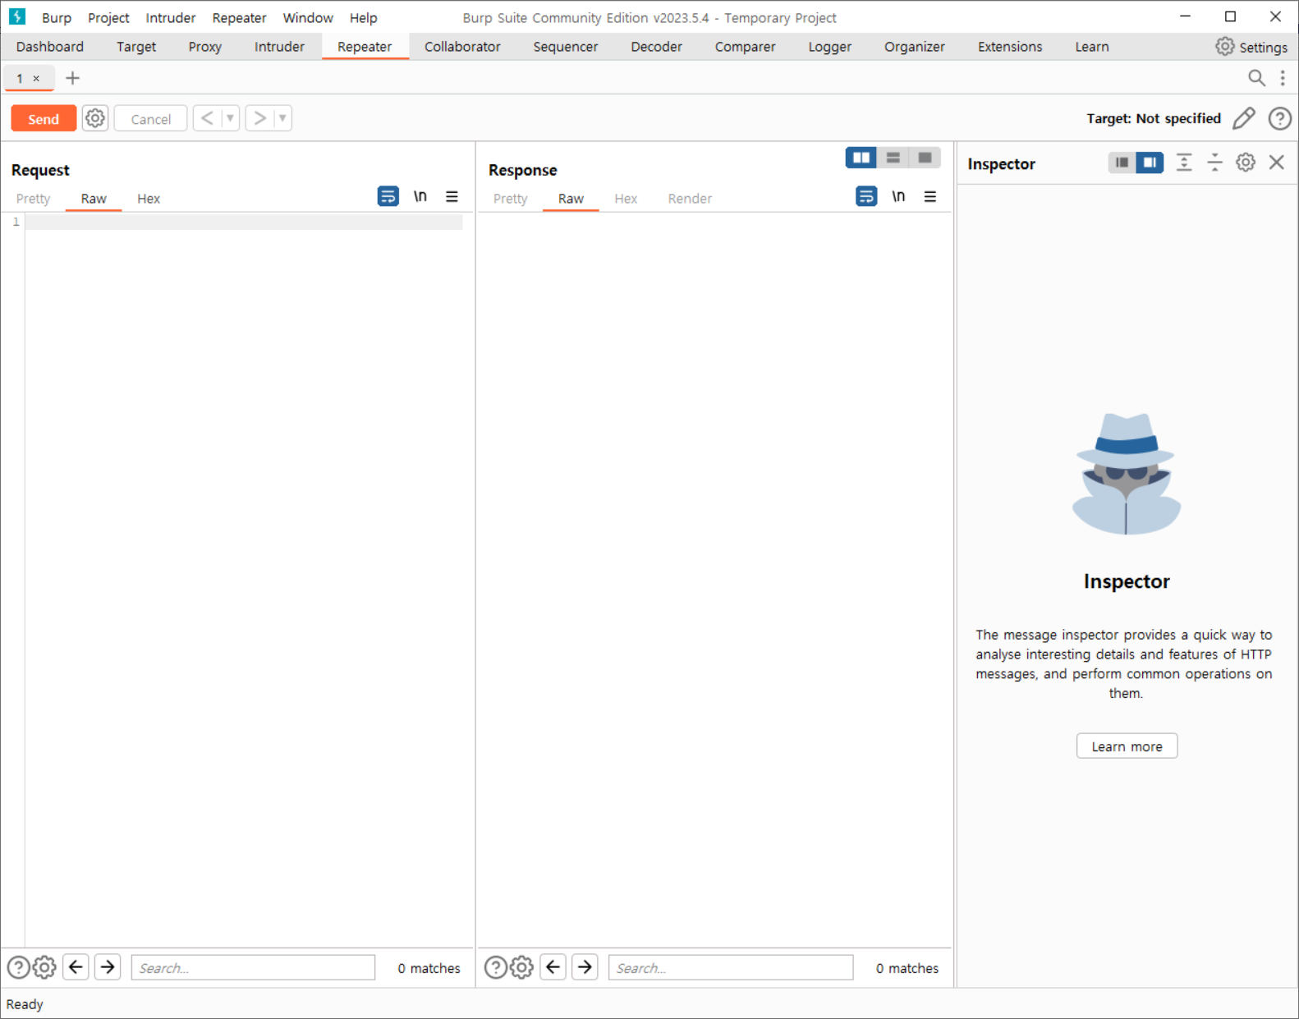Viewport: 1299px width, 1019px height.
Task: Switch to the Learn tab
Action: (1092, 47)
